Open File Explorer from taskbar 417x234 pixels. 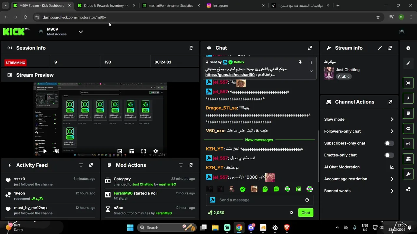[215, 227]
